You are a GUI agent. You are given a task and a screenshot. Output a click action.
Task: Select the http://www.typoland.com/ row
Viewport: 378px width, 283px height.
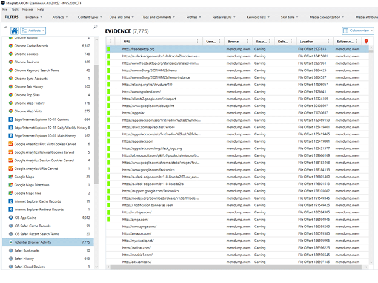tap(237, 92)
